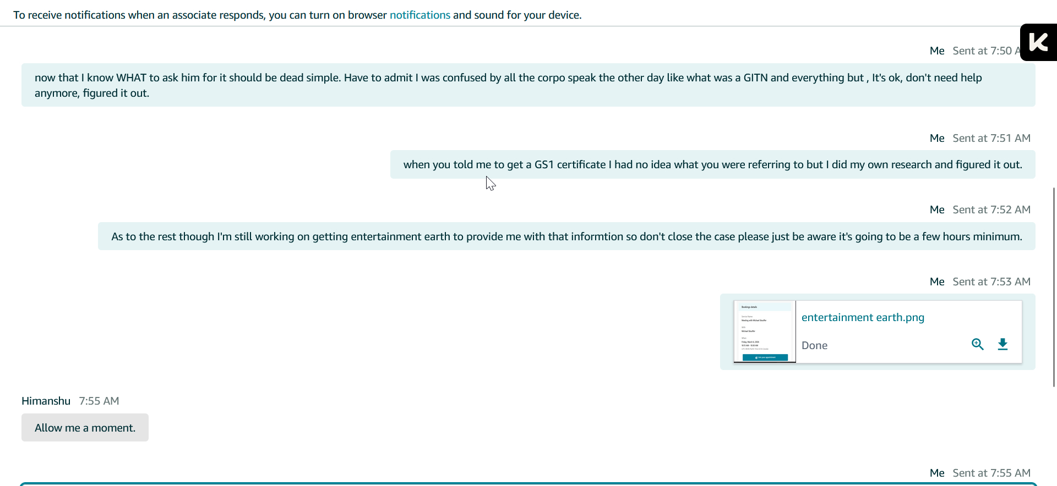The width and height of the screenshot is (1057, 486).
Task: Click the 'Sent at 7:51 AM' timestamp
Action: pyautogui.click(x=991, y=138)
